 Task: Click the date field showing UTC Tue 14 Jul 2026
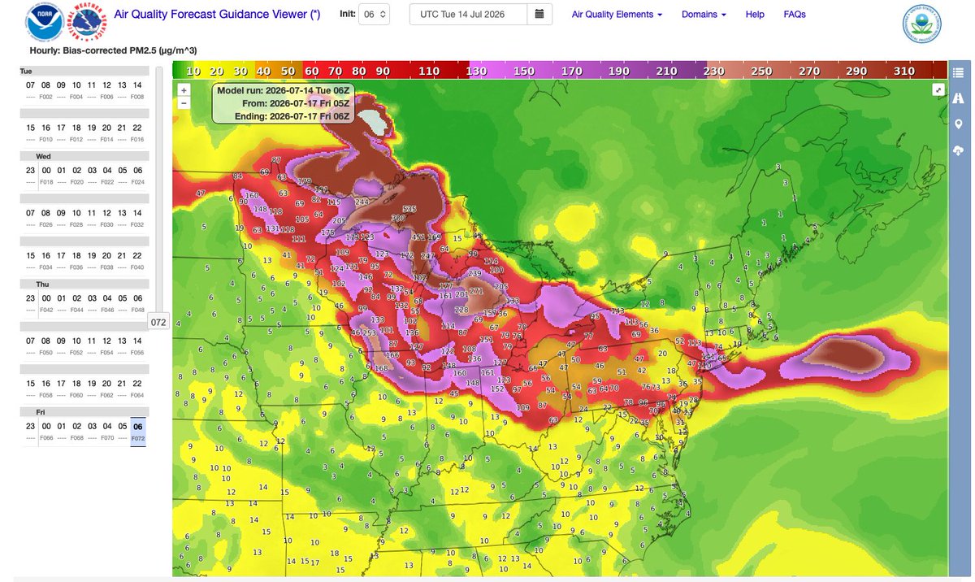469,15
